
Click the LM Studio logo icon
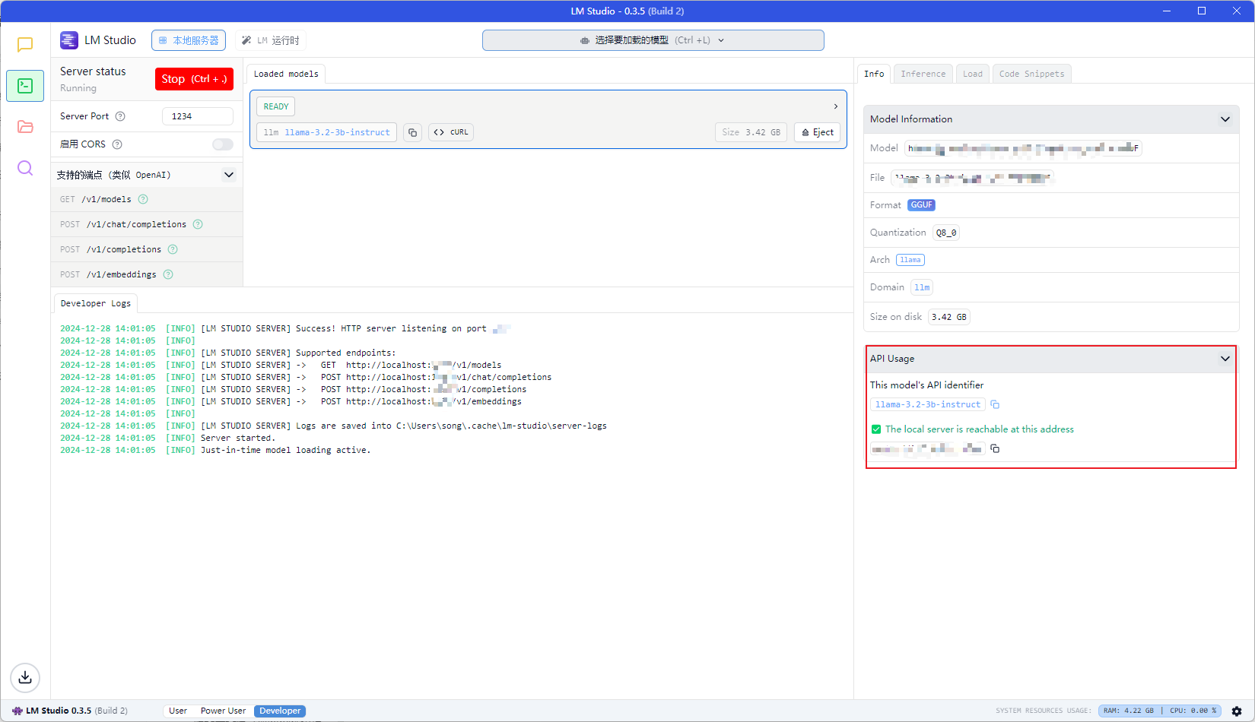[x=69, y=40]
